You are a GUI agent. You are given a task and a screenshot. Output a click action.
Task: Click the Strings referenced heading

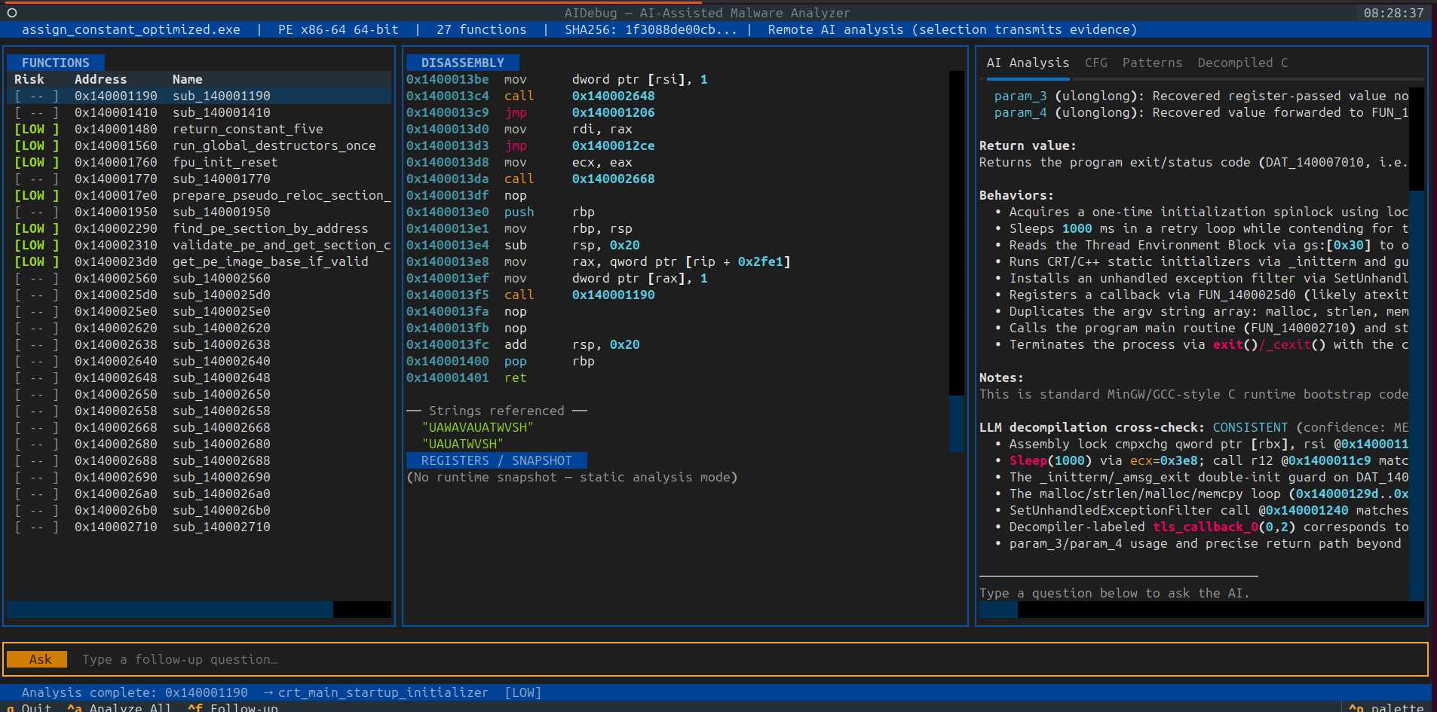496,411
